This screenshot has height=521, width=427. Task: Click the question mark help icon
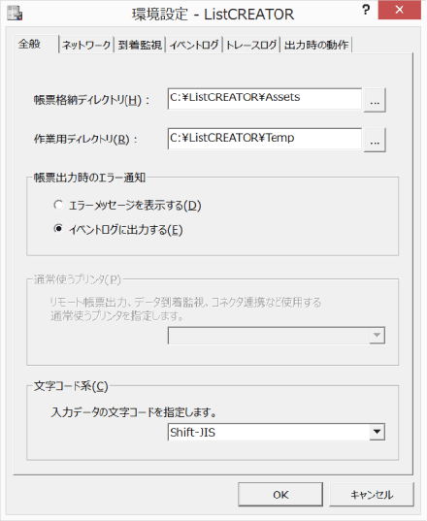(366, 10)
